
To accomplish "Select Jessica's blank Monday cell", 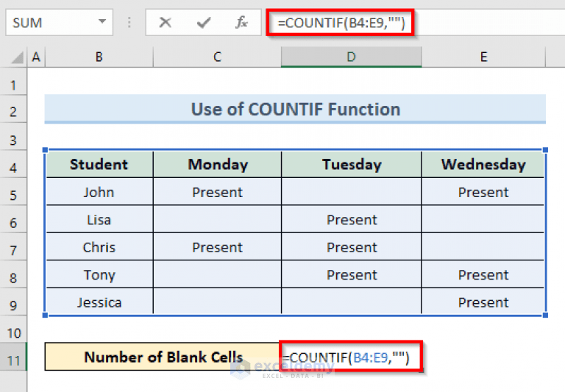I will 217,302.
